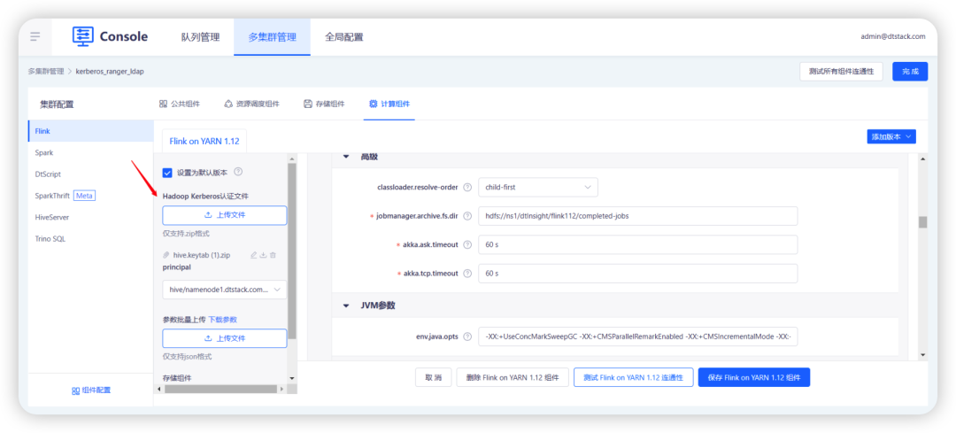
Task: Focus the jobmanager.archive.fs.dir input field
Action: point(637,216)
